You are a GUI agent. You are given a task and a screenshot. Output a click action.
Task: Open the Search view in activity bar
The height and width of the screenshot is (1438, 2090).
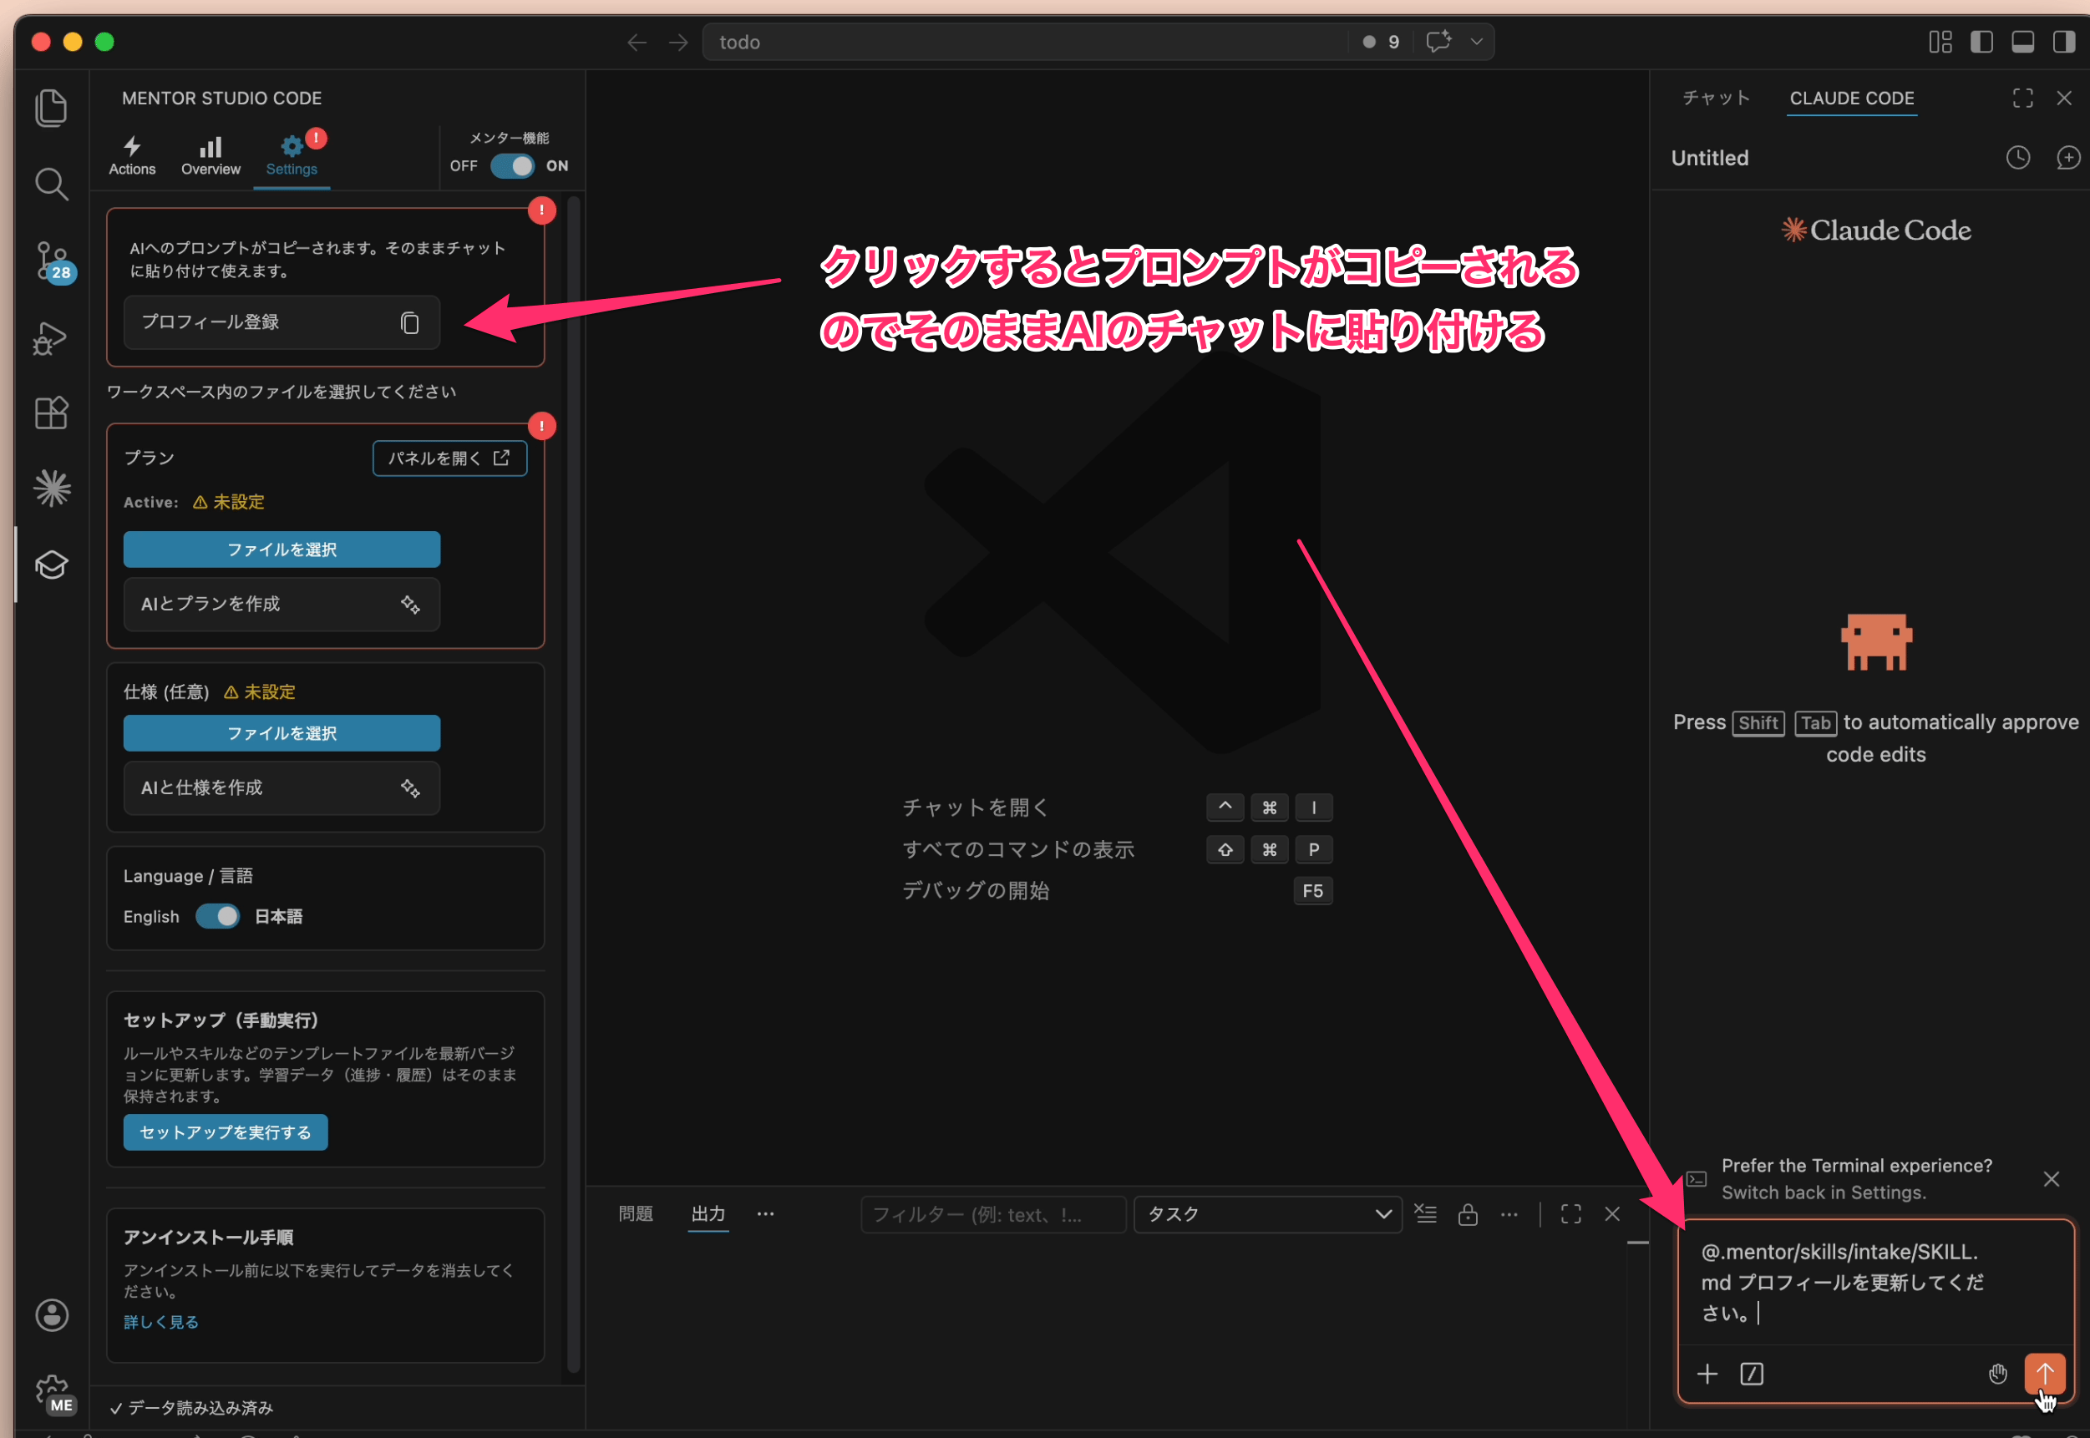(x=51, y=184)
